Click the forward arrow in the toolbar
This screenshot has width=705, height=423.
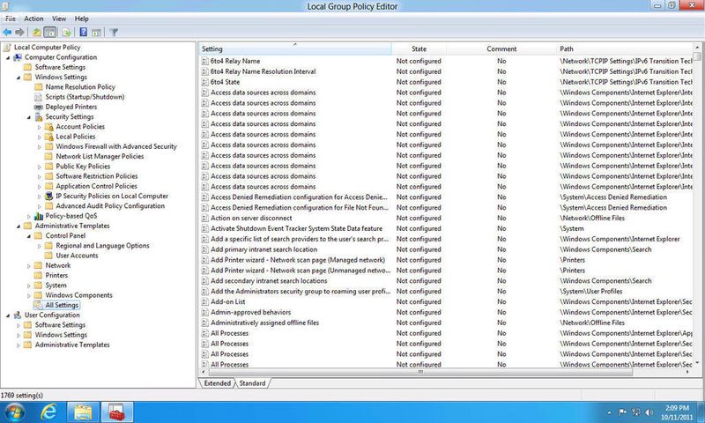[x=19, y=33]
